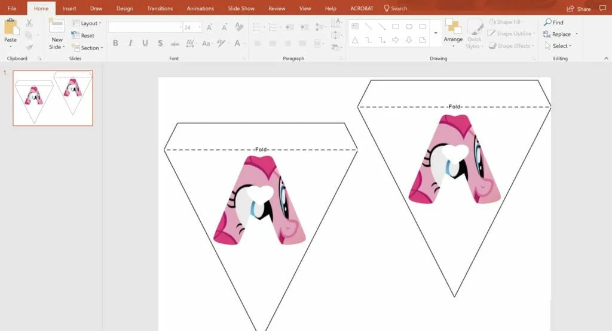
Task: Select the Text Box shape
Action: [355, 26]
